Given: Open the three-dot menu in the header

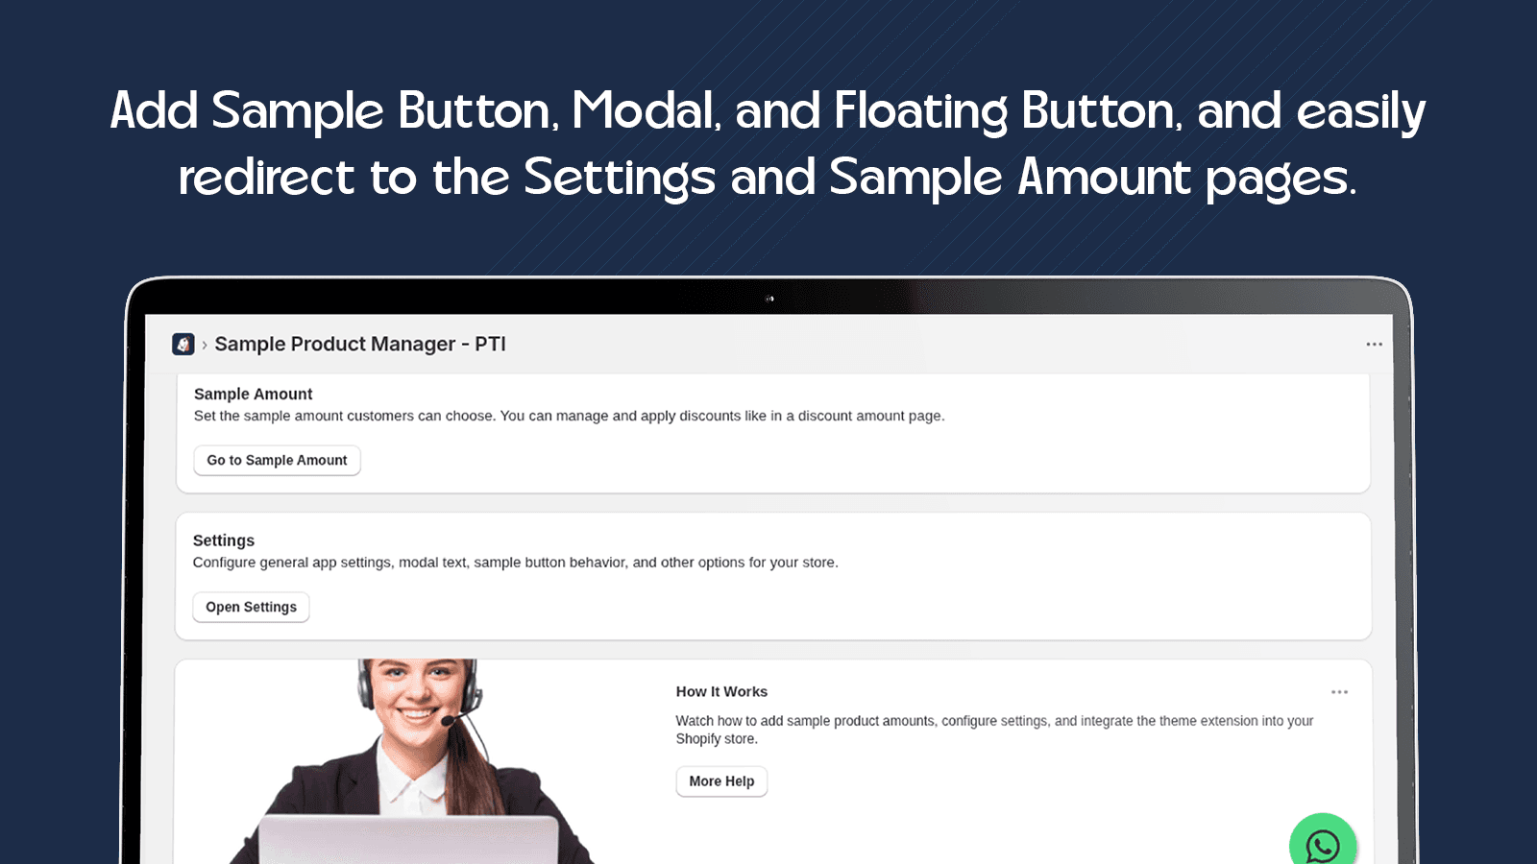Looking at the screenshot, I should pos(1375,344).
